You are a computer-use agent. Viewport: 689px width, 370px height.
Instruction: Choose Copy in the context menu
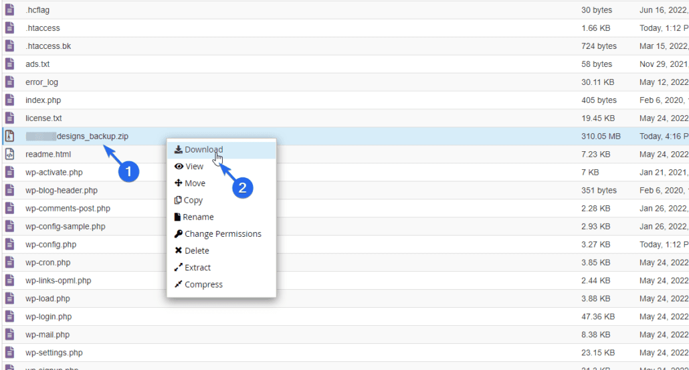[221, 200]
